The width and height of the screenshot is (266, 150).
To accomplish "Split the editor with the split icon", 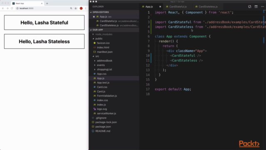I will click(x=256, y=7).
